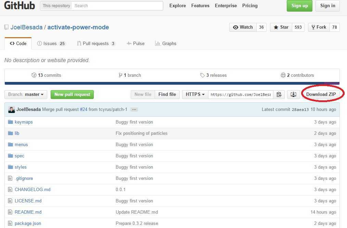Open the styles folder icon
Image resolution: width=347 pixels, height=228 pixels.
point(10,167)
